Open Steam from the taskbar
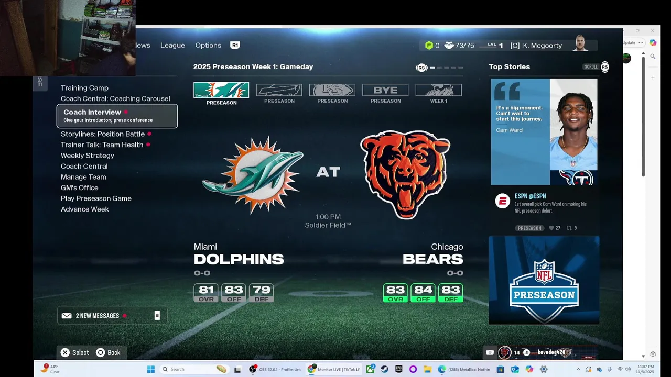This screenshot has width=671, height=377. click(385, 369)
